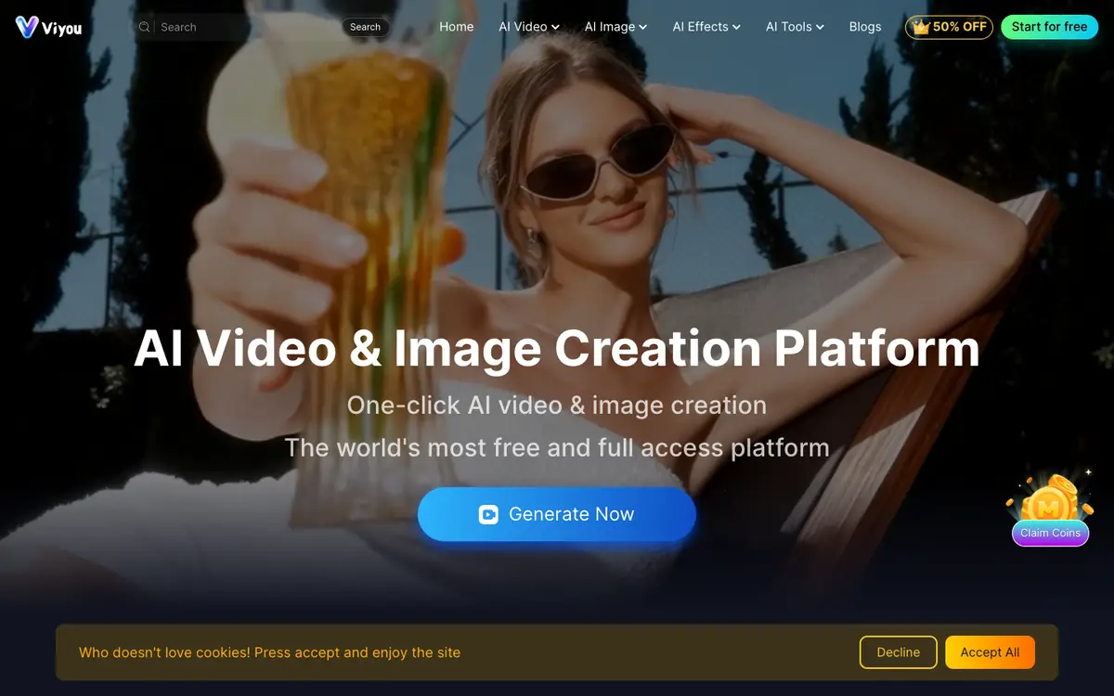
Task: Click the crown icon on 50% OFF badge
Action: coord(921,27)
